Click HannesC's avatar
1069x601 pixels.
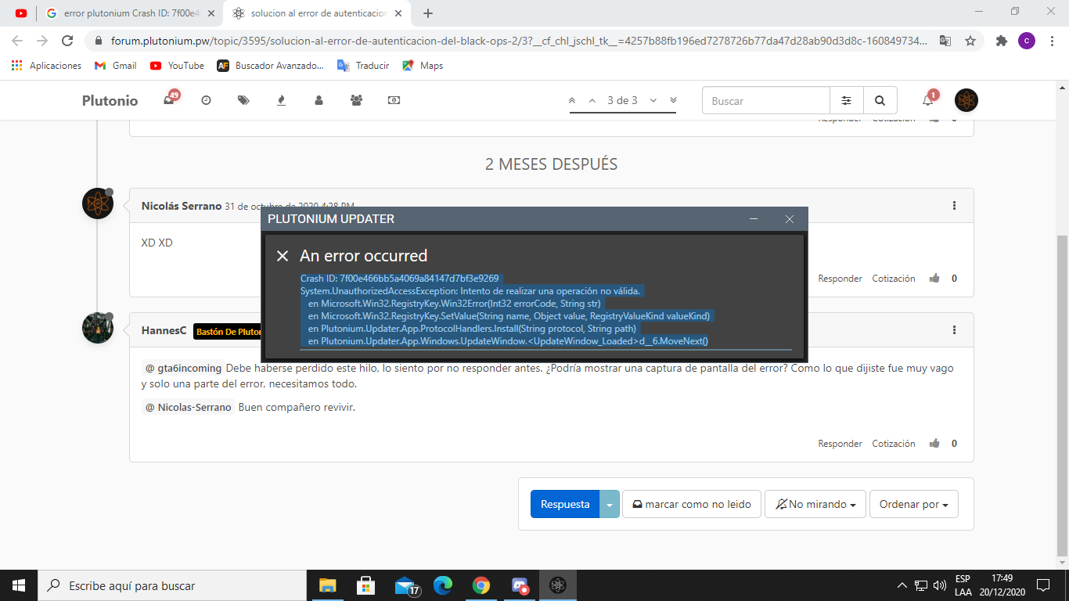pyautogui.click(x=98, y=328)
